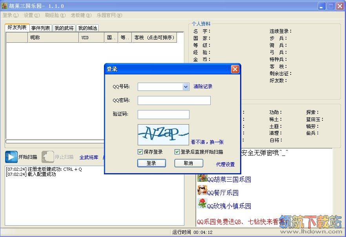Click the 取消 button
Image resolution: width=346 pixels, height=237 pixels.
[188, 163]
